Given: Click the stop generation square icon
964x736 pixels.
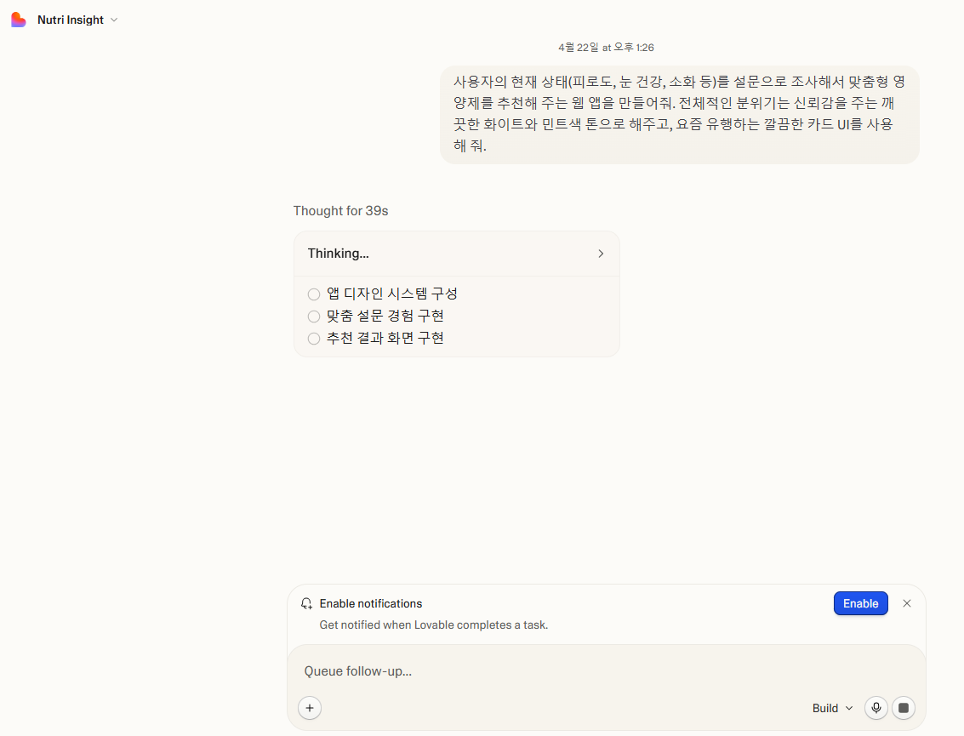Looking at the screenshot, I should click(904, 708).
